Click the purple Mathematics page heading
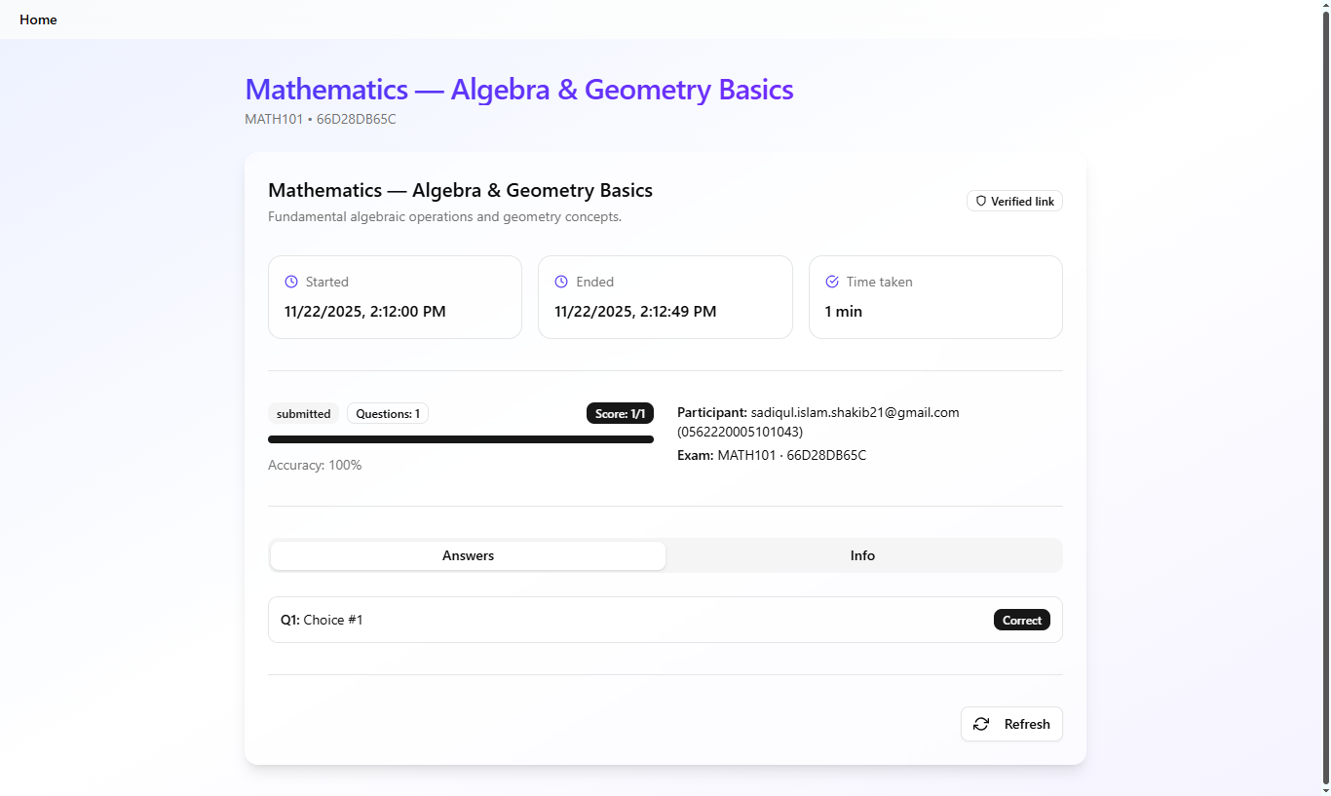 click(518, 90)
